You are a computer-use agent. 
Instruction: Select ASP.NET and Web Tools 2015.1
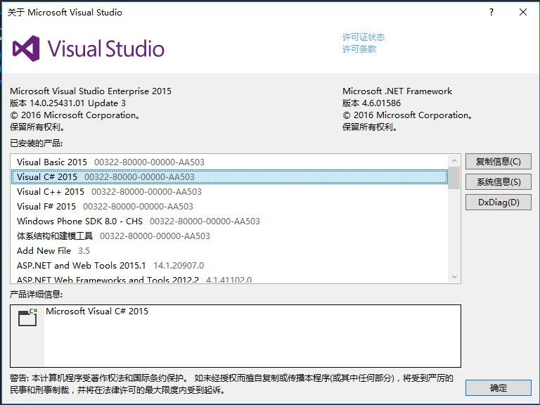coord(81,266)
